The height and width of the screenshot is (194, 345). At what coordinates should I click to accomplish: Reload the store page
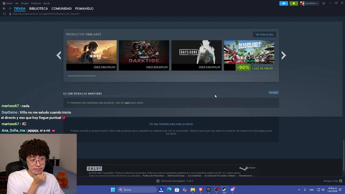coord(4,14)
